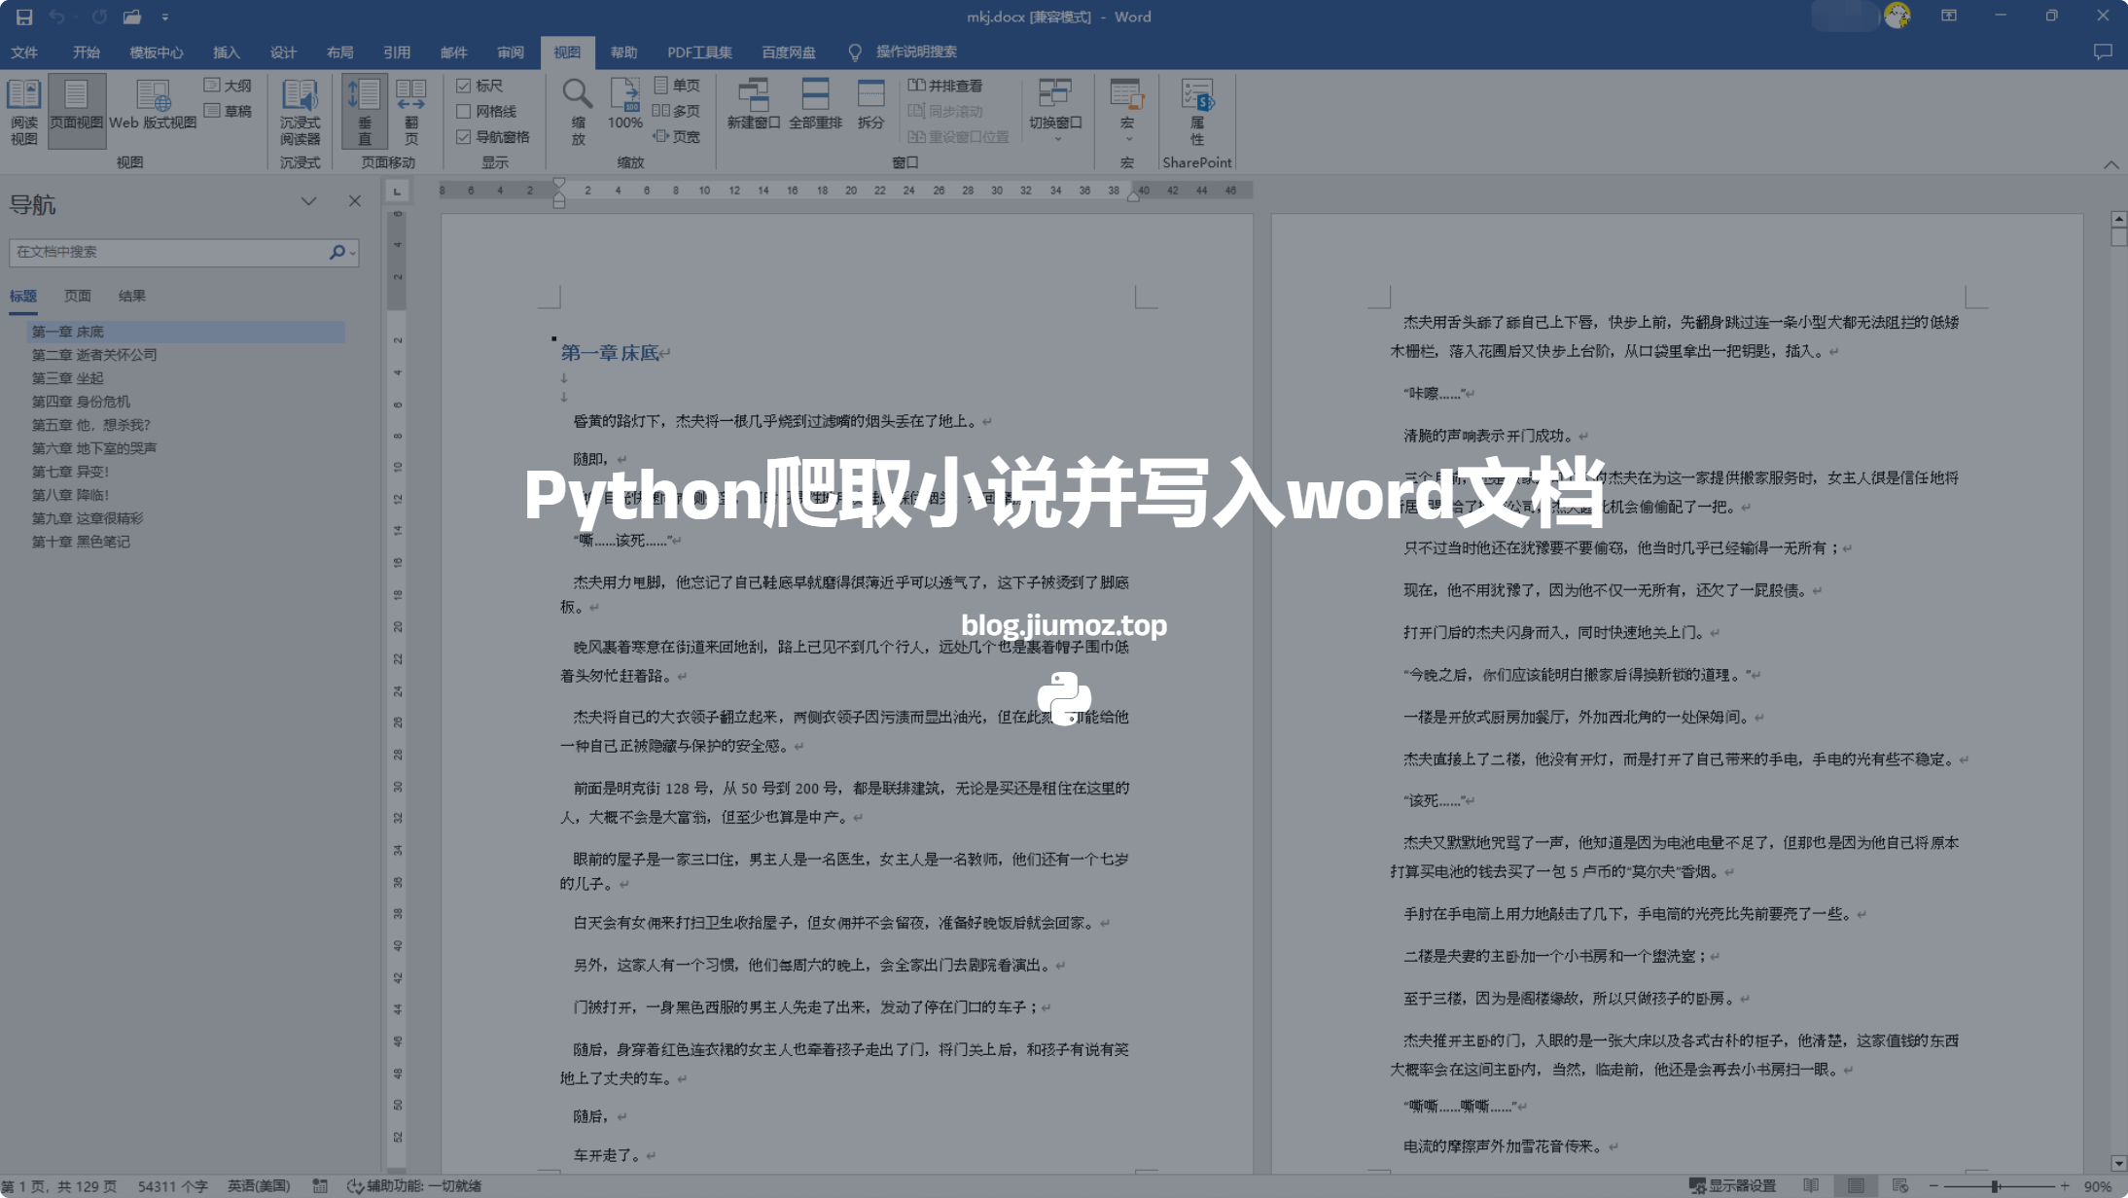Click the tab selector at ruler corner
The image size is (2128, 1198).
pyautogui.click(x=397, y=192)
